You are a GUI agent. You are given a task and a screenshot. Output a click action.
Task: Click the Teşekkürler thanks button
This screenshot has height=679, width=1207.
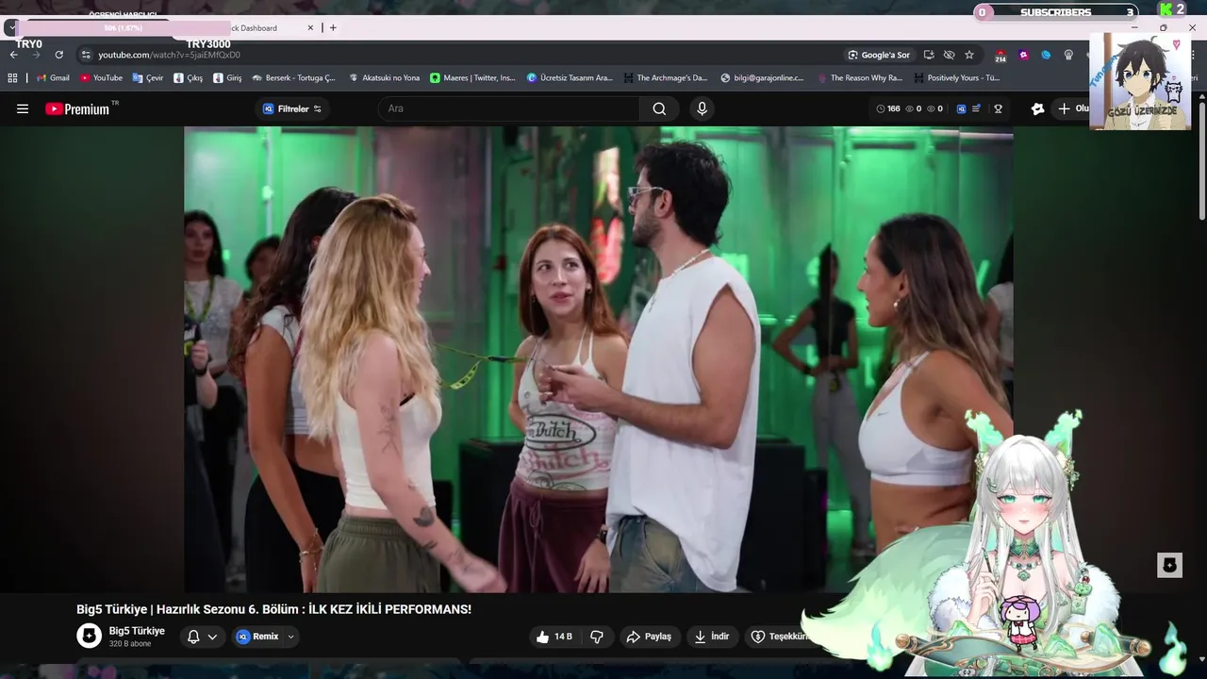780,637
